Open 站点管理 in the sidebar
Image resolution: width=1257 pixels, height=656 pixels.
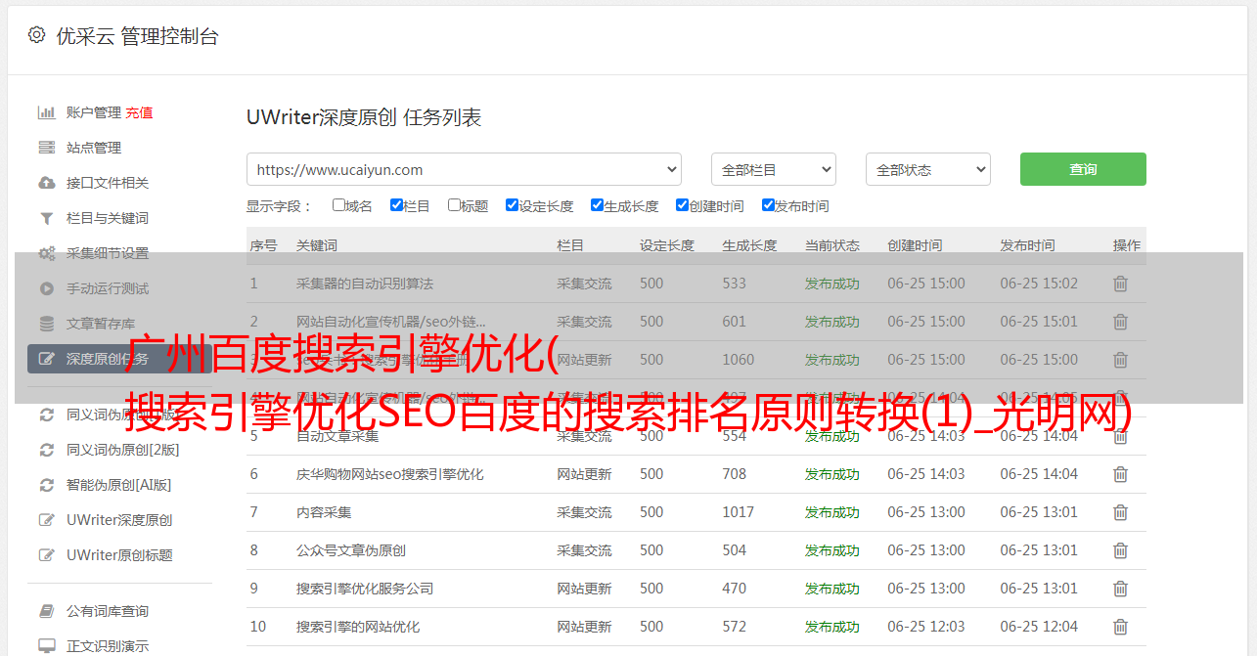click(x=94, y=148)
